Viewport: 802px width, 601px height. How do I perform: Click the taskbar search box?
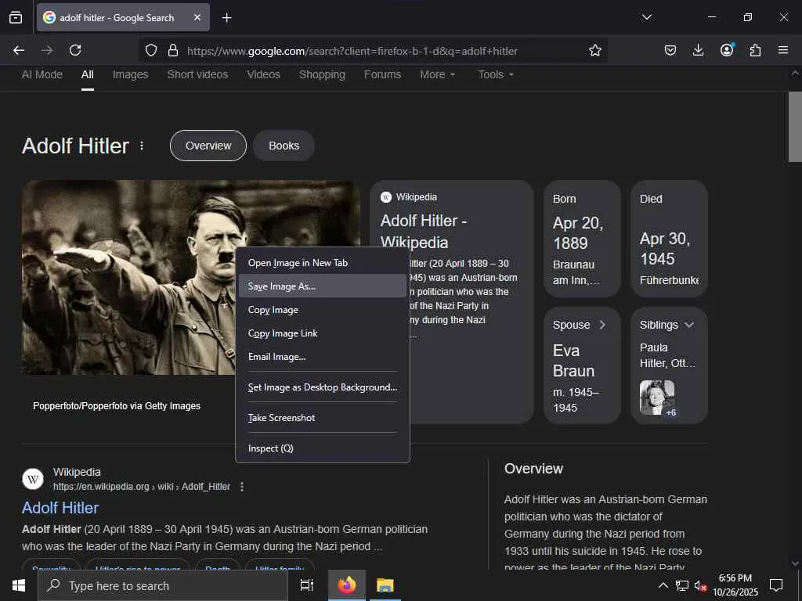point(163,585)
